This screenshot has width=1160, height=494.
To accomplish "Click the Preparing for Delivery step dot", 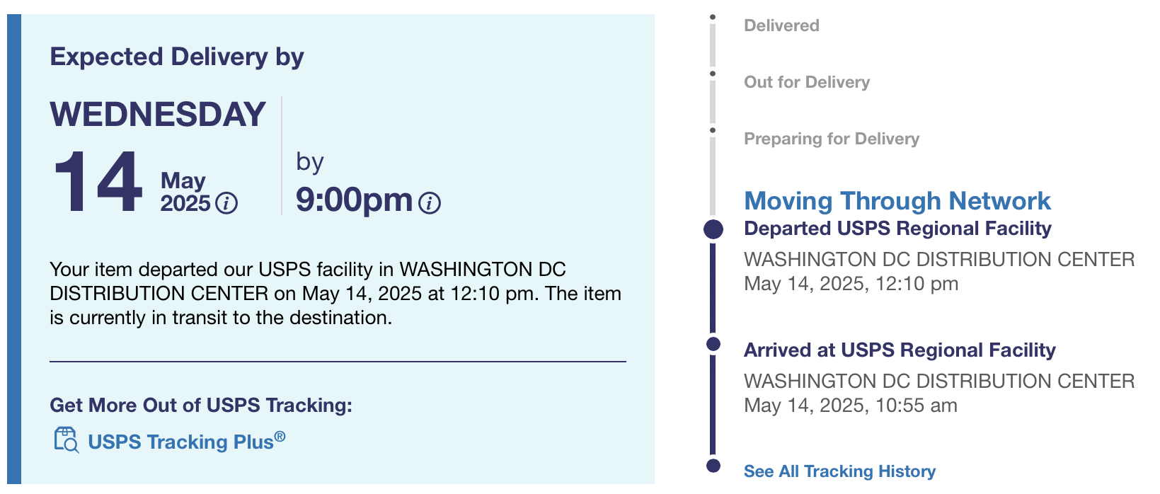I will (713, 130).
